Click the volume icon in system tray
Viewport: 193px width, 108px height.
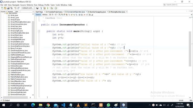pos(164,105)
